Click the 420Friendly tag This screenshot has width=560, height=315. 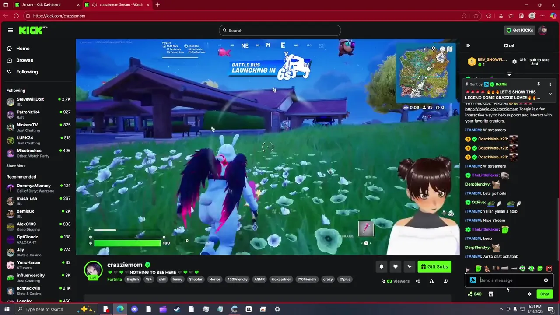[237, 279]
